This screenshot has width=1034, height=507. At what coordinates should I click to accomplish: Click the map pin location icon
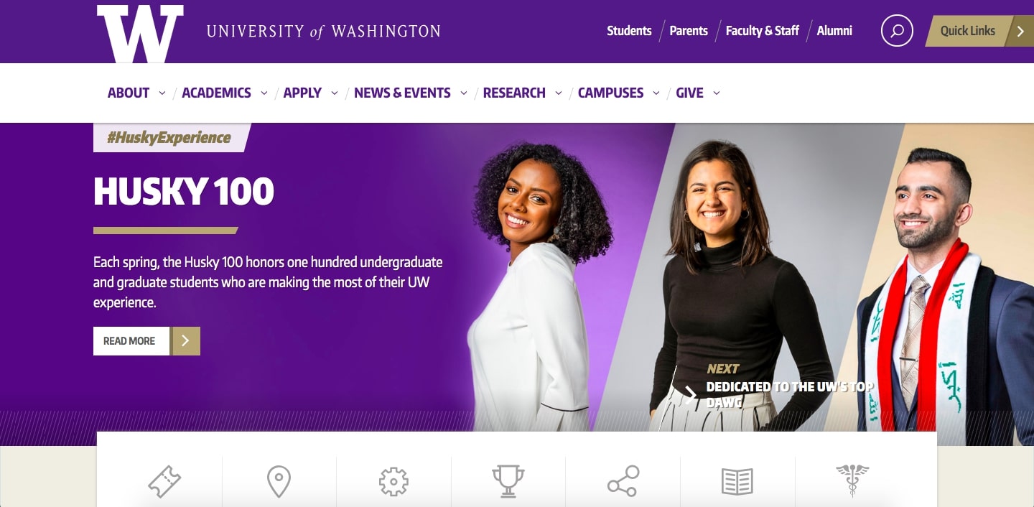tap(279, 481)
